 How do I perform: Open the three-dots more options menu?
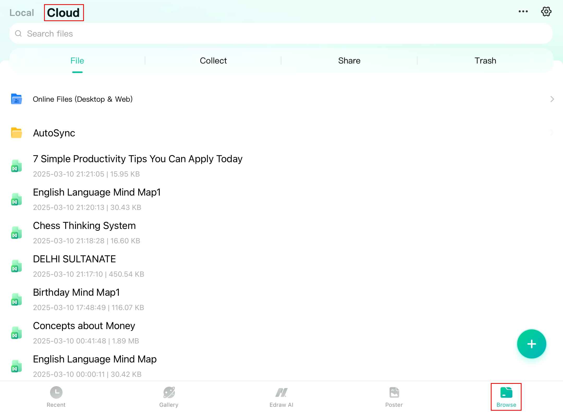[523, 11]
